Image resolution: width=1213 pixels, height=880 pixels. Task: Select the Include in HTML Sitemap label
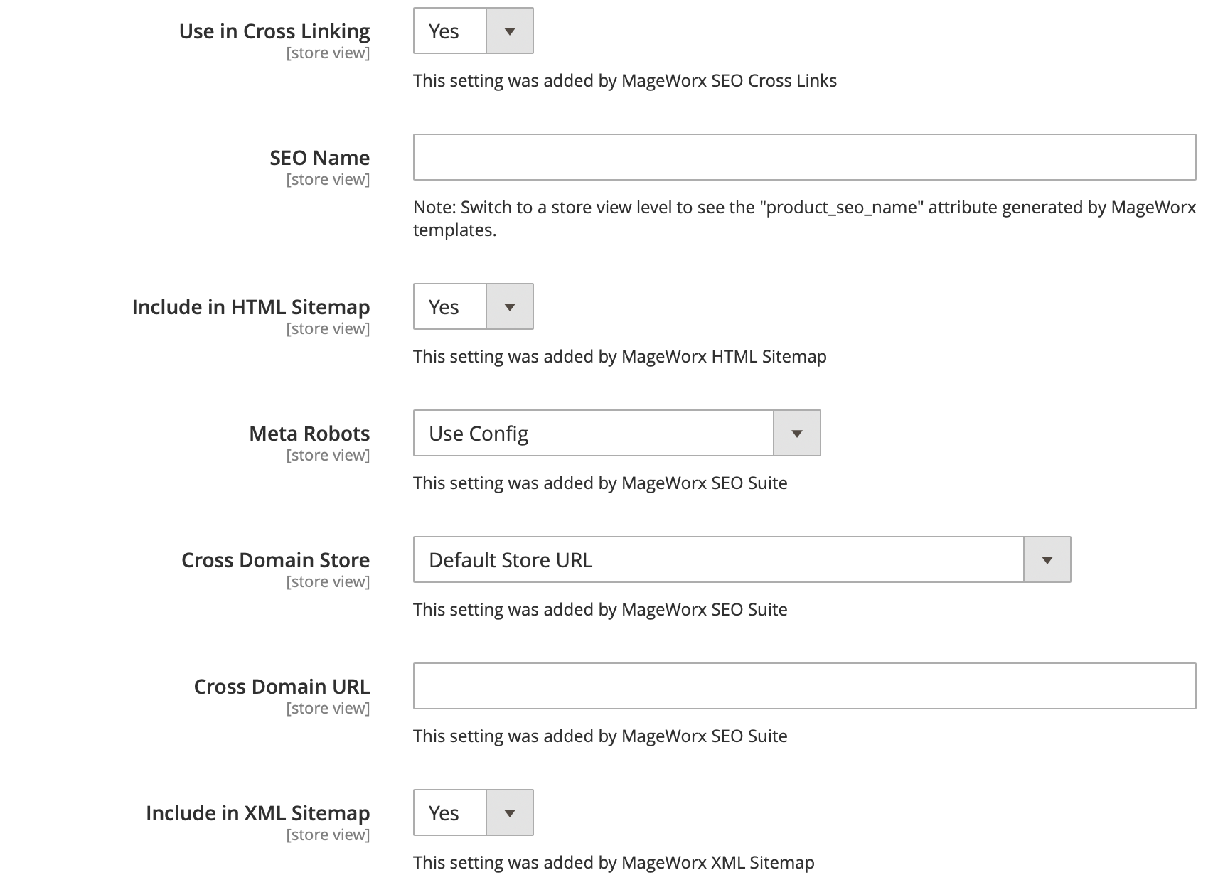click(251, 307)
